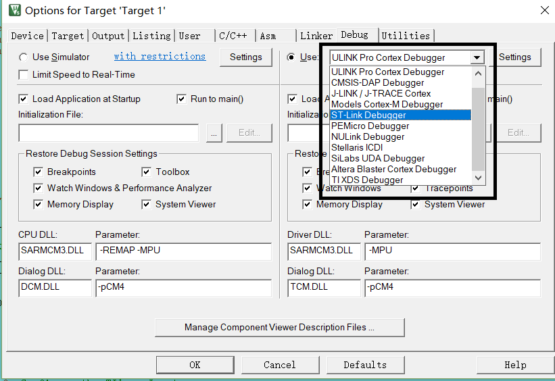Toggle hardware-side System Viewer checkbox

click(415, 205)
